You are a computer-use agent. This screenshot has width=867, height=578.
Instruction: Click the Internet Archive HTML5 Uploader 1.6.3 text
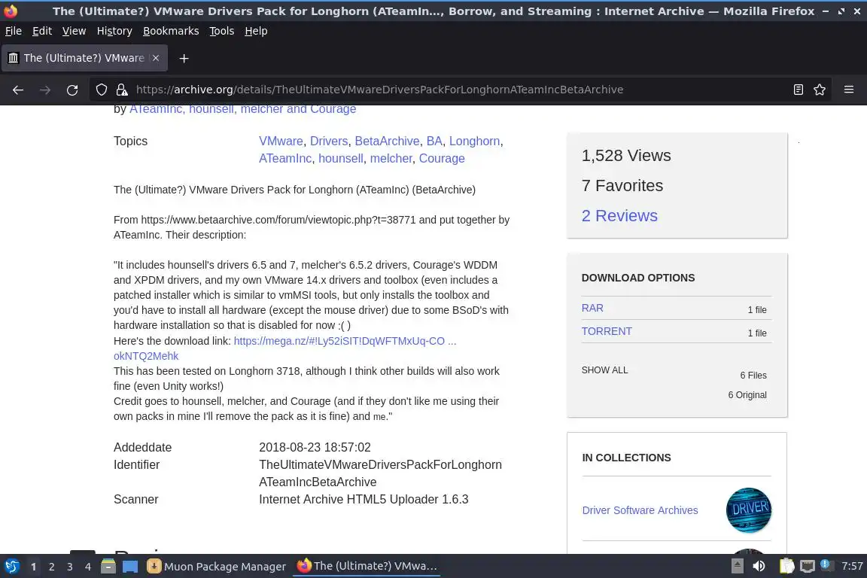364,500
